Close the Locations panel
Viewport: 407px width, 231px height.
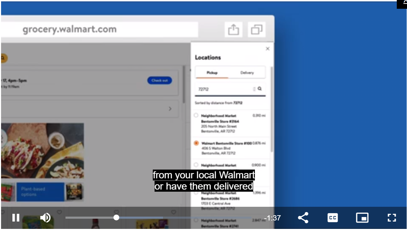pos(268,49)
